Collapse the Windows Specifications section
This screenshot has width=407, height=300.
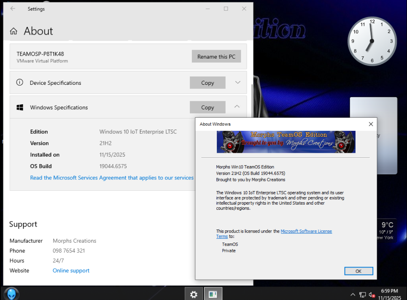237,107
